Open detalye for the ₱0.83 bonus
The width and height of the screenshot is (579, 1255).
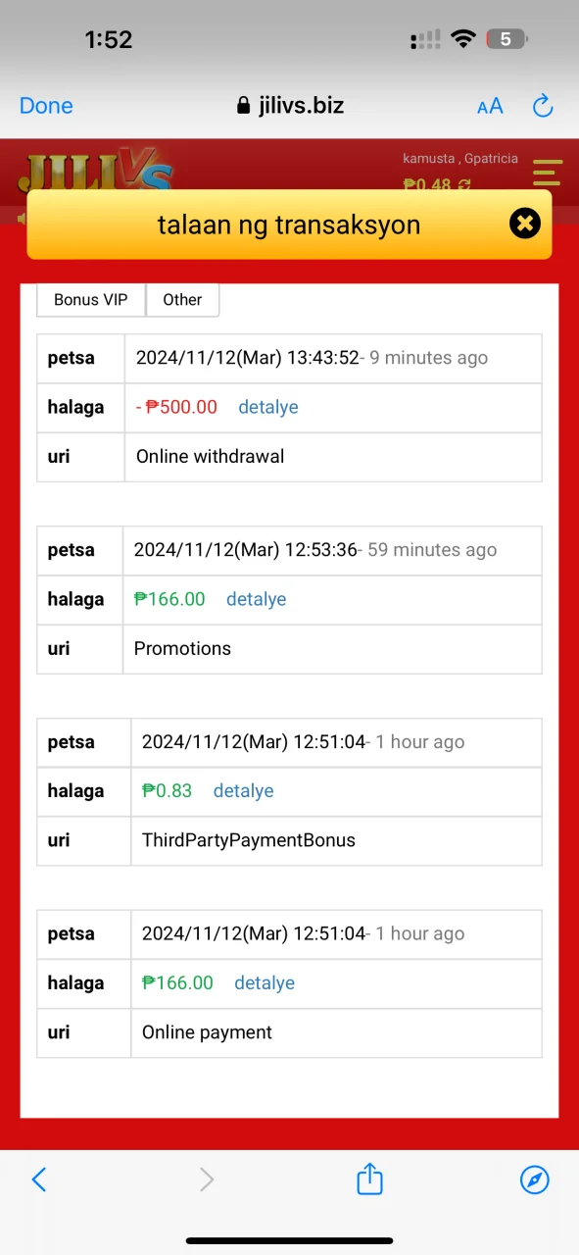click(244, 790)
